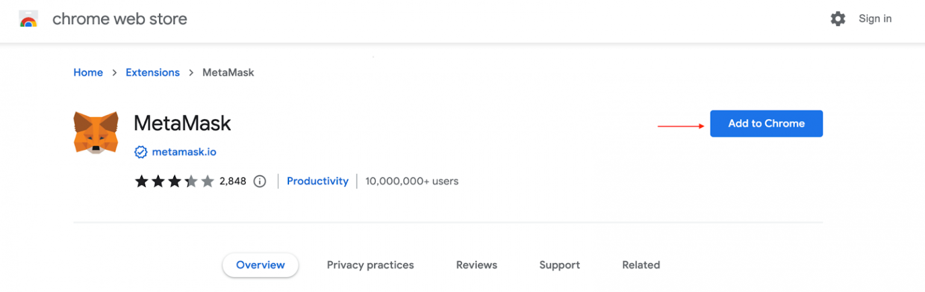Click Sign in
Image resolution: width=925 pixels, height=292 pixels.
(875, 19)
